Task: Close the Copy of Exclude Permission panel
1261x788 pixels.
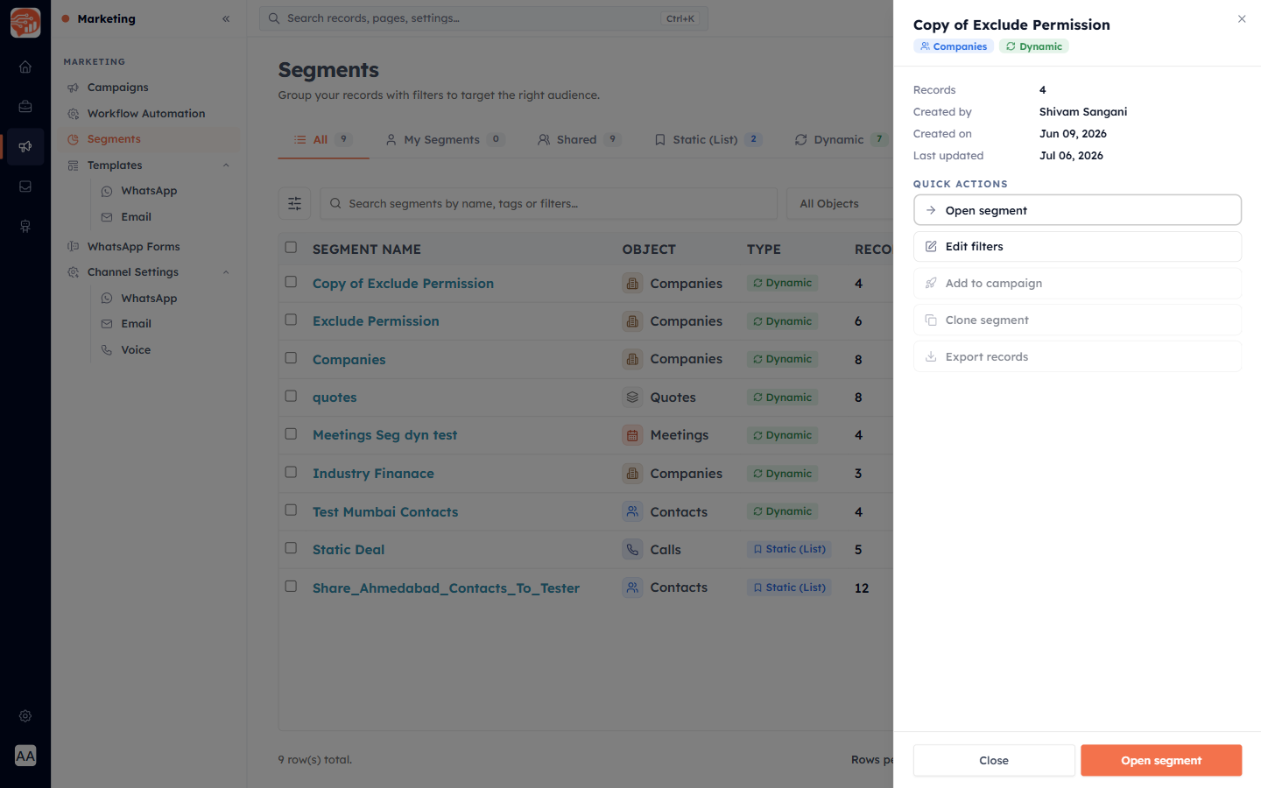Action: point(1242,18)
